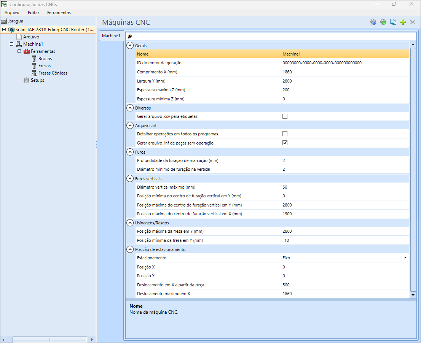421x343 pixels.
Task: Click Deslocamento máximo em X label
Action: click(x=164, y=294)
